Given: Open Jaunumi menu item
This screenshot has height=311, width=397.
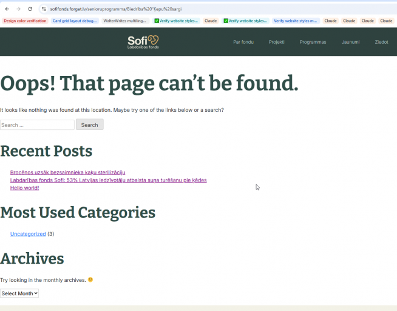Looking at the screenshot, I should pos(350,42).
